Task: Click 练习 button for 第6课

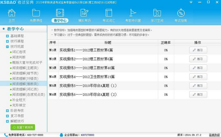Action: [198, 94]
